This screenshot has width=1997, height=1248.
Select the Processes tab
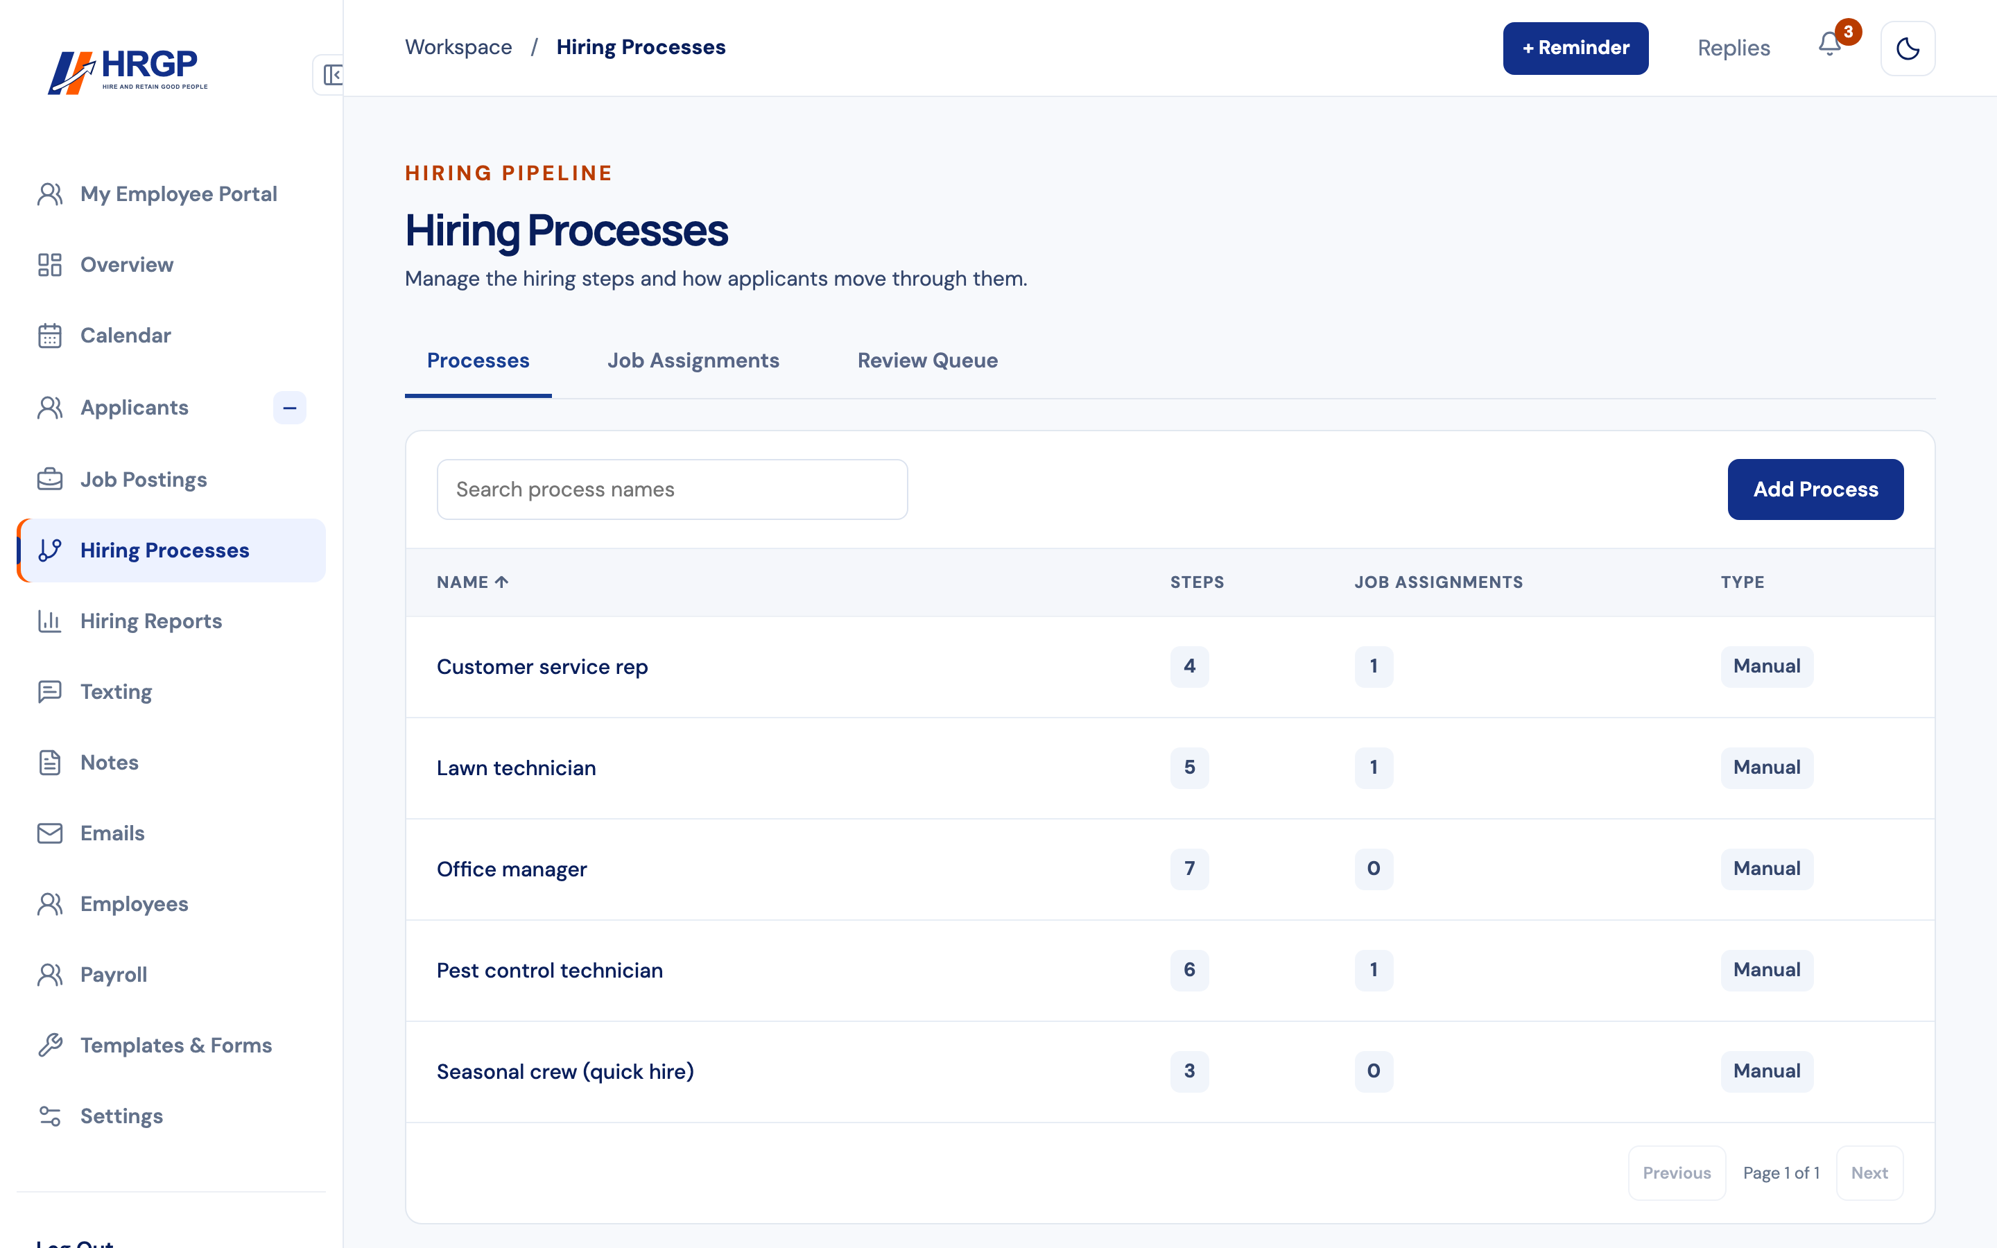(478, 361)
